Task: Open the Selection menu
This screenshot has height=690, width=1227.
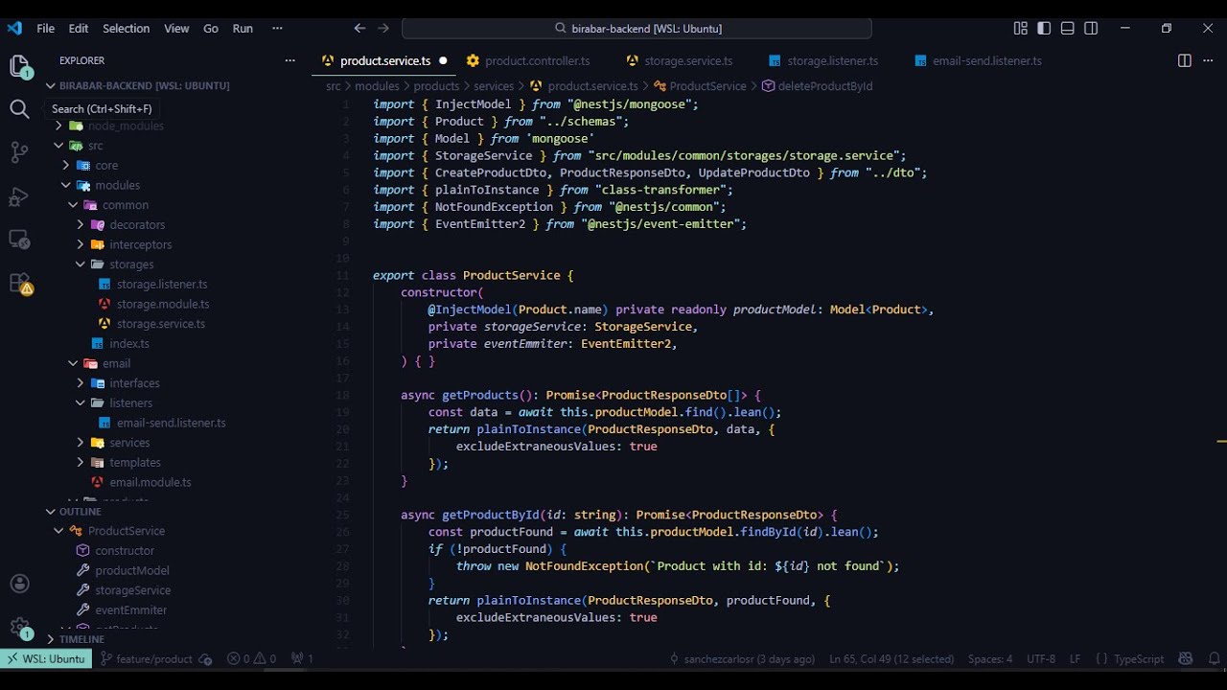Action: click(x=126, y=29)
